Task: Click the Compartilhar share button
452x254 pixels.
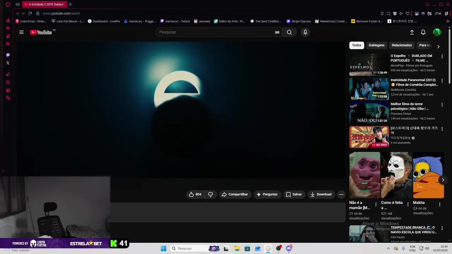Action: (x=235, y=194)
